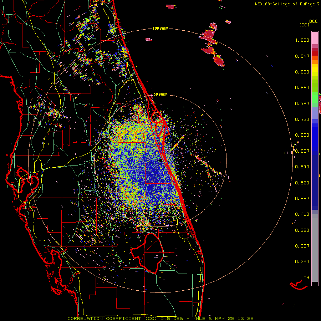Click the 0.253 legend value
The image size is (321, 321).
click(302, 262)
